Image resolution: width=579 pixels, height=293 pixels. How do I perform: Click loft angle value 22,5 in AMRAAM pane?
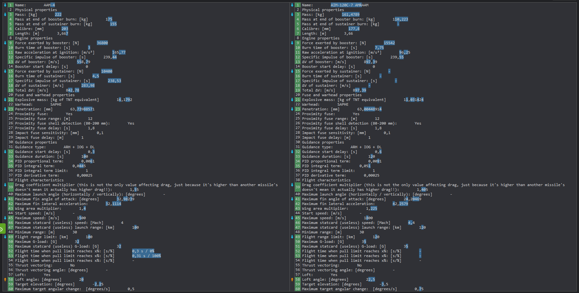(371, 279)
